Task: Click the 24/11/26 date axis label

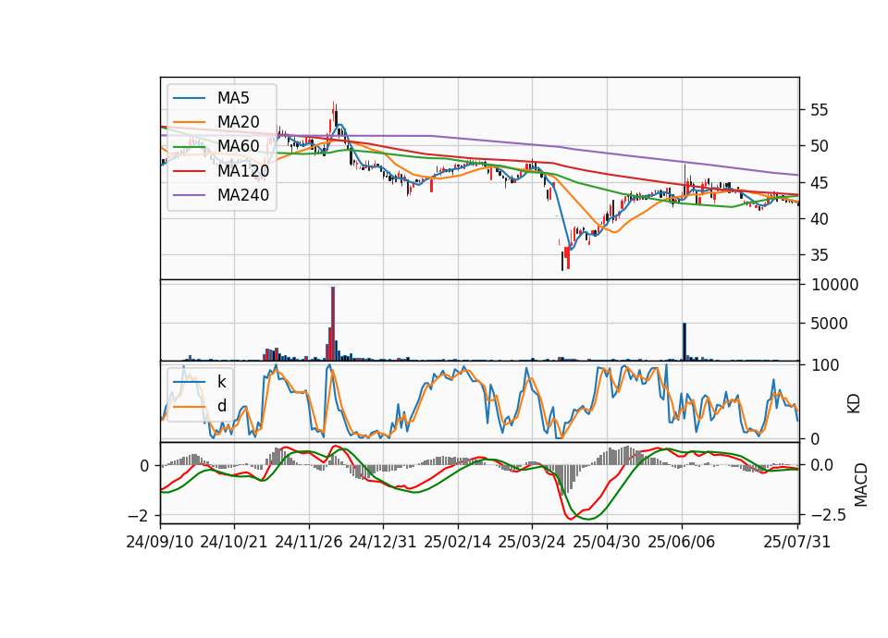Action: [309, 542]
